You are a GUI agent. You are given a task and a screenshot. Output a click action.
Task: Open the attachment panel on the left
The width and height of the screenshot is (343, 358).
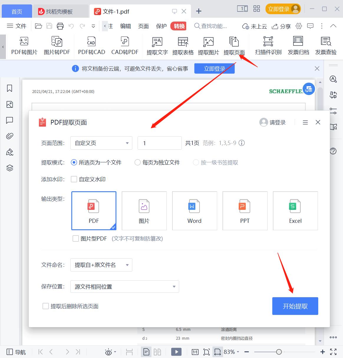pyautogui.click(x=9, y=136)
